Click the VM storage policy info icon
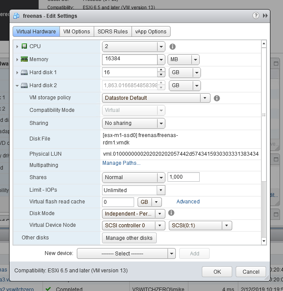The width and height of the screenshot is (283, 291). 217,98
